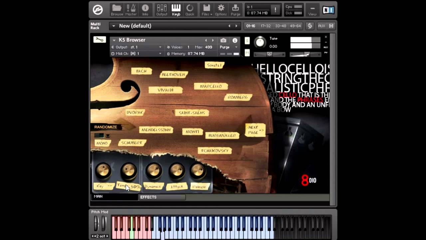
Task: Switch to channels 33-48 page
Action: [281, 26]
